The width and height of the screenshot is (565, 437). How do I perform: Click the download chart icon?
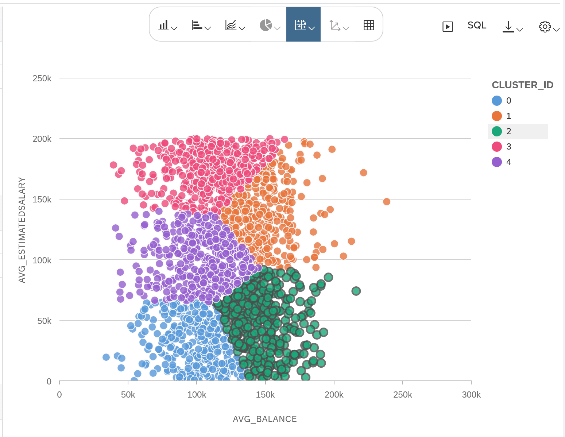click(x=508, y=26)
